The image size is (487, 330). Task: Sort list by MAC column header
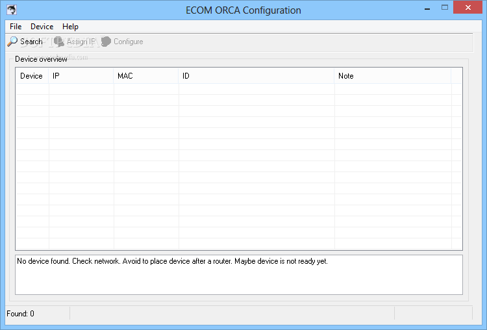(146, 76)
